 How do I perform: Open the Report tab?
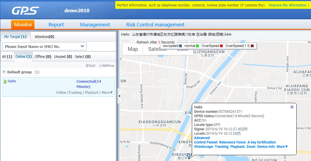click(56, 25)
